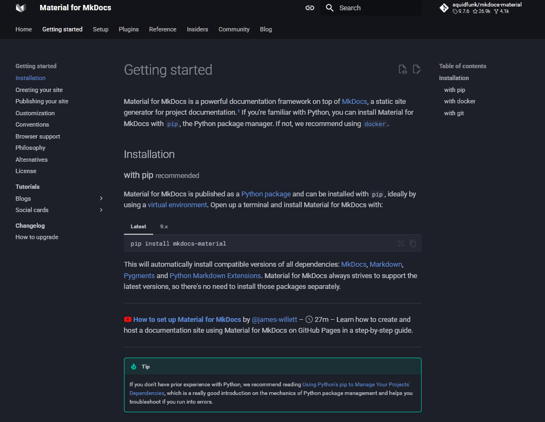This screenshot has height=422, width=545.
Task: Open the Customization page
Action: (x=35, y=113)
